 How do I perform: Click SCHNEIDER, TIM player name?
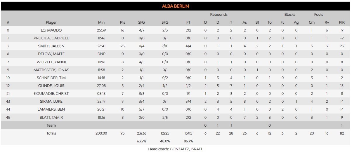[51, 78]
